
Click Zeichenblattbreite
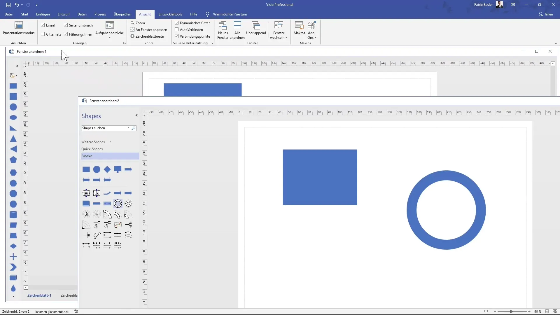tap(147, 36)
